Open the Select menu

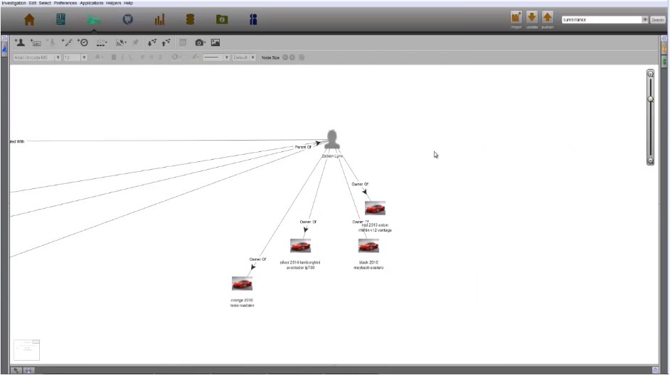coord(45,3)
